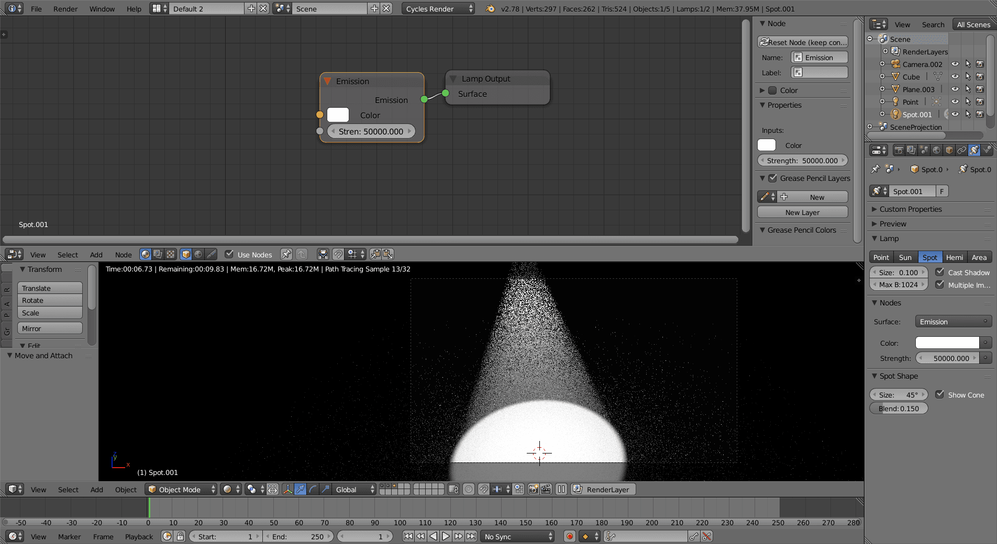Click the Emission node Color swatch

tap(338, 115)
